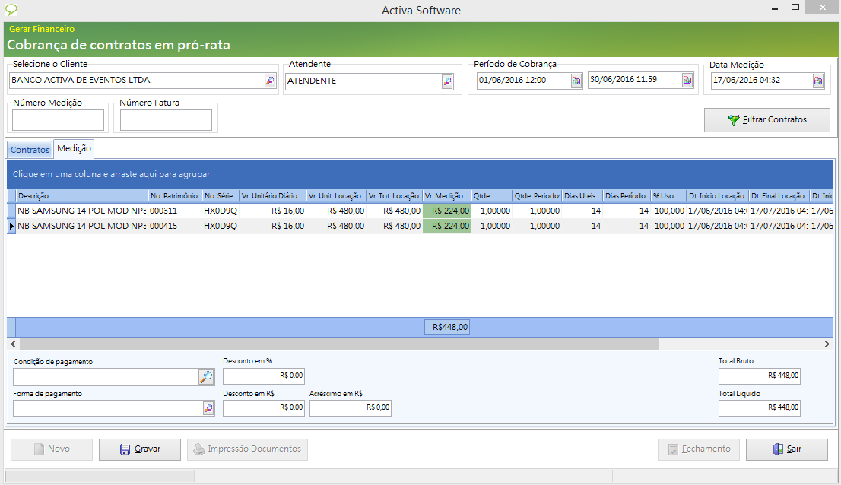Select the Medição tab
The height and width of the screenshot is (485, 841).
click(x=74, y=149)
